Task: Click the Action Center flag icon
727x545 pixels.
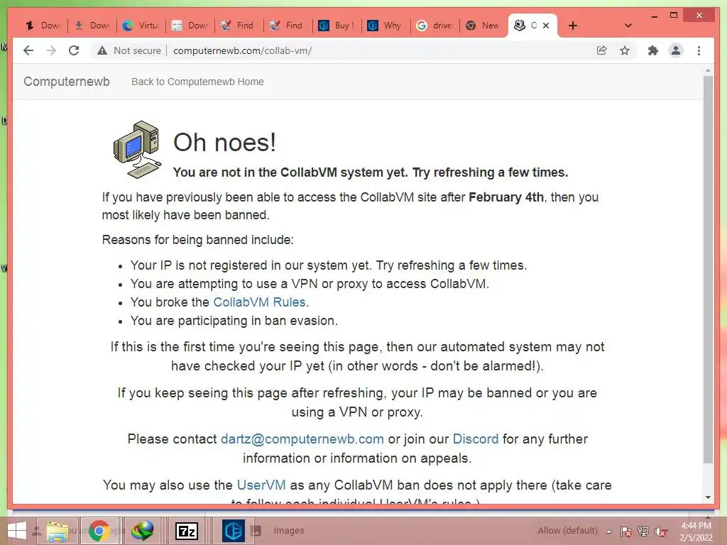Action: pos(625,532)
